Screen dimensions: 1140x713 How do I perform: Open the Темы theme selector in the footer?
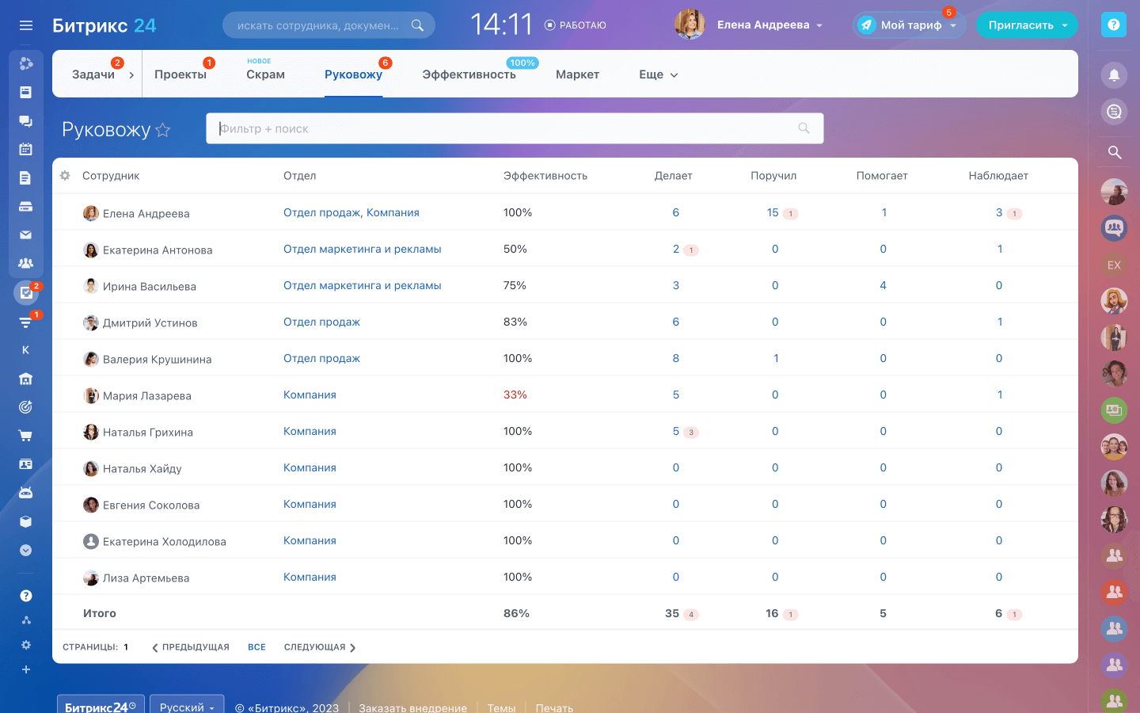(501, 707)
